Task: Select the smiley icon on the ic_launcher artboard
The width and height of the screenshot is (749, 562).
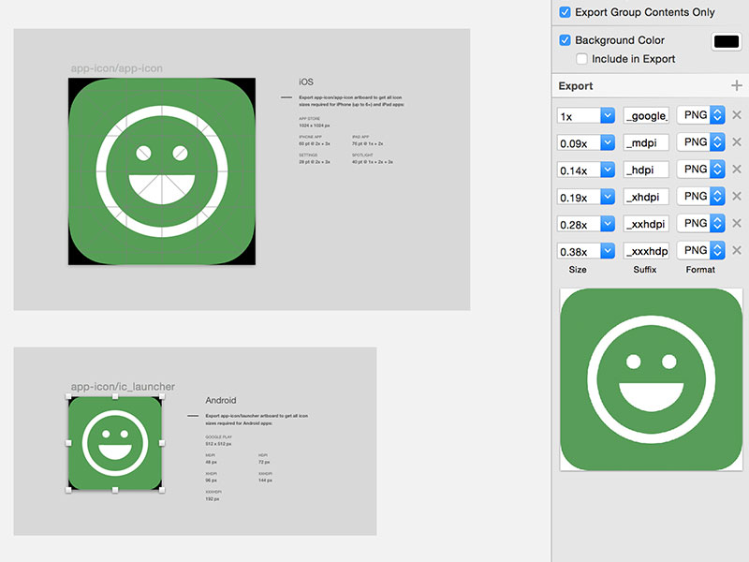Action: [x=116, y=440]
